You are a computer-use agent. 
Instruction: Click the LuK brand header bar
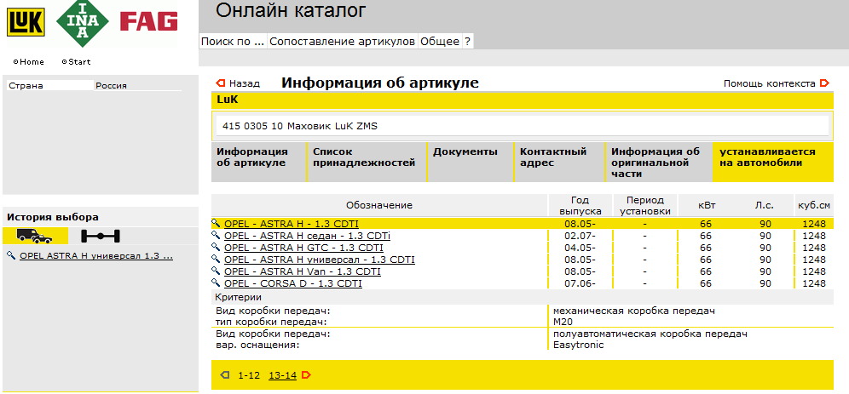point(522,100)
